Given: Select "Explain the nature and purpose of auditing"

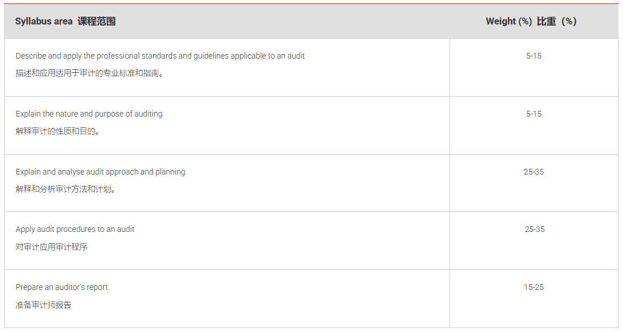Looking at the screenshot, I should [x=89, y=114].
